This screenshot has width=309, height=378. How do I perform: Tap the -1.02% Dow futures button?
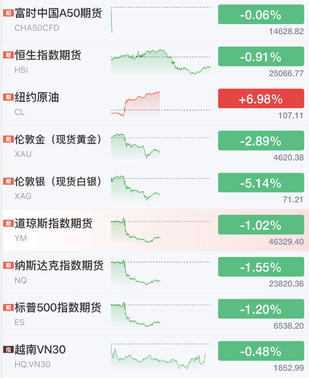click(x=261, y=225)
